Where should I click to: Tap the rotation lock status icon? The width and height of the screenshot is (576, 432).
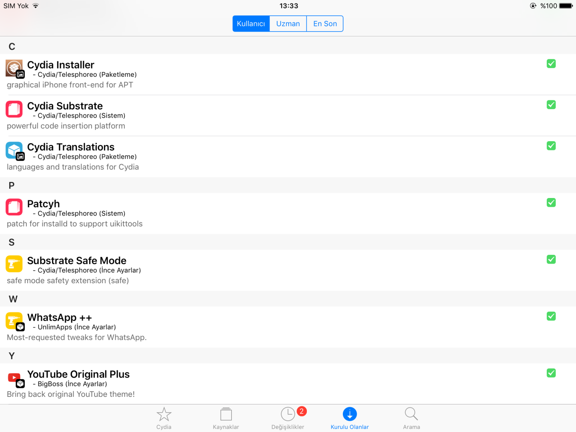(x=533, y=6)
